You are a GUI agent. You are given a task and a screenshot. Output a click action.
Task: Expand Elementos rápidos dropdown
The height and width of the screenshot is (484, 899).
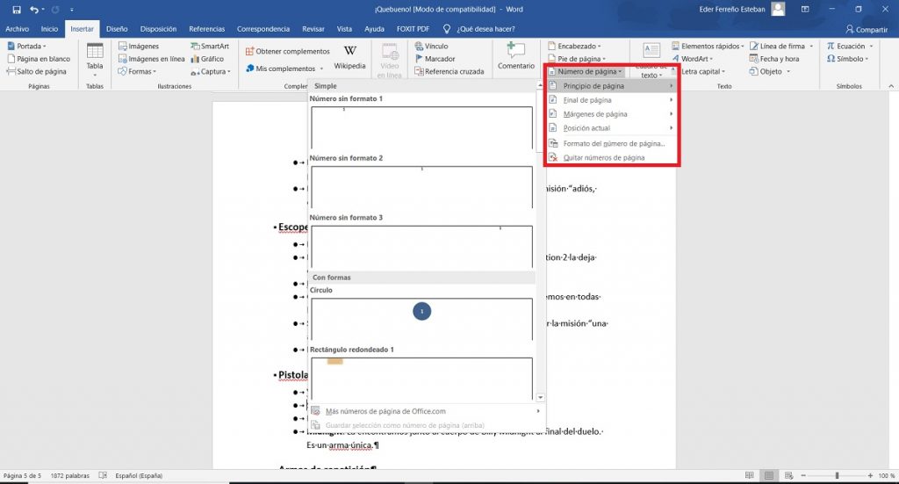click(x=708, y=46)
